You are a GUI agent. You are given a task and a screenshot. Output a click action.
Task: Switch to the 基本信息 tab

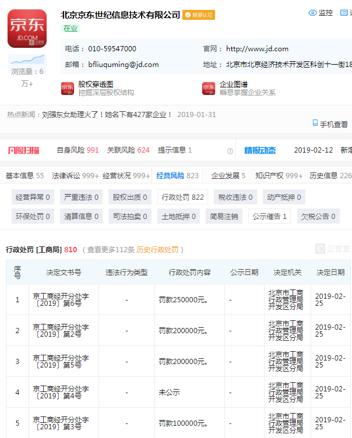point(24,175)
